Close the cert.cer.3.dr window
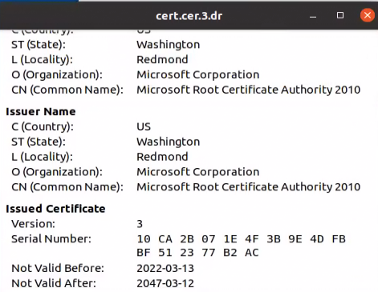The height and width of the screenshot is (292, 378). pos(368,15)
